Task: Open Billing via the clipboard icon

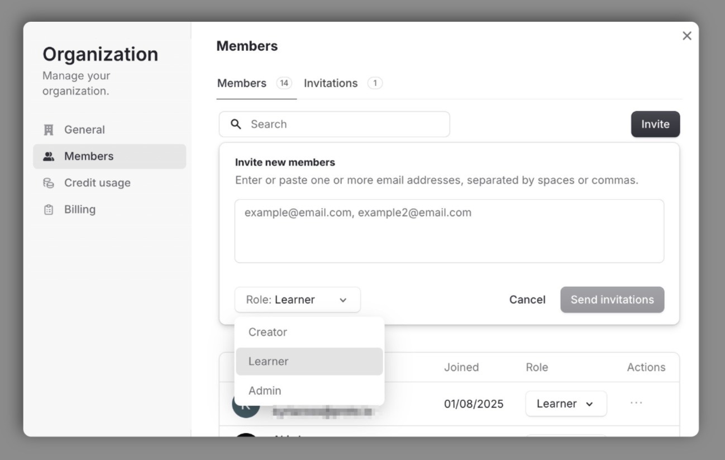Action: [x=49, y=209]
